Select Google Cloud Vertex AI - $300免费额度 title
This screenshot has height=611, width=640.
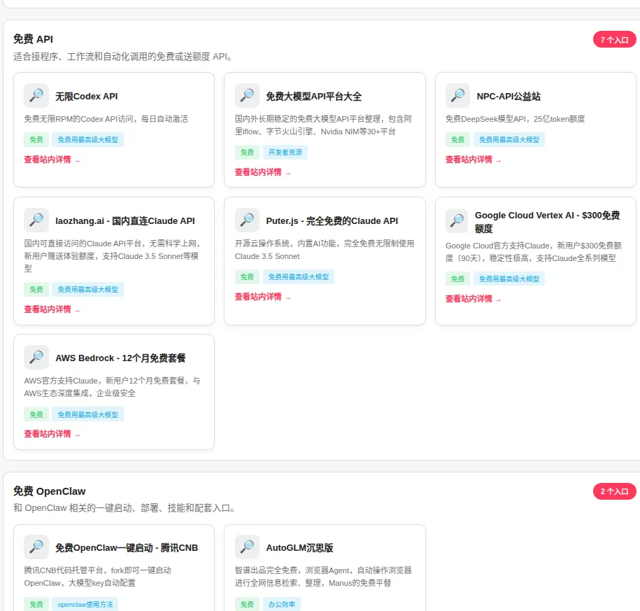(x=548, y=222)
